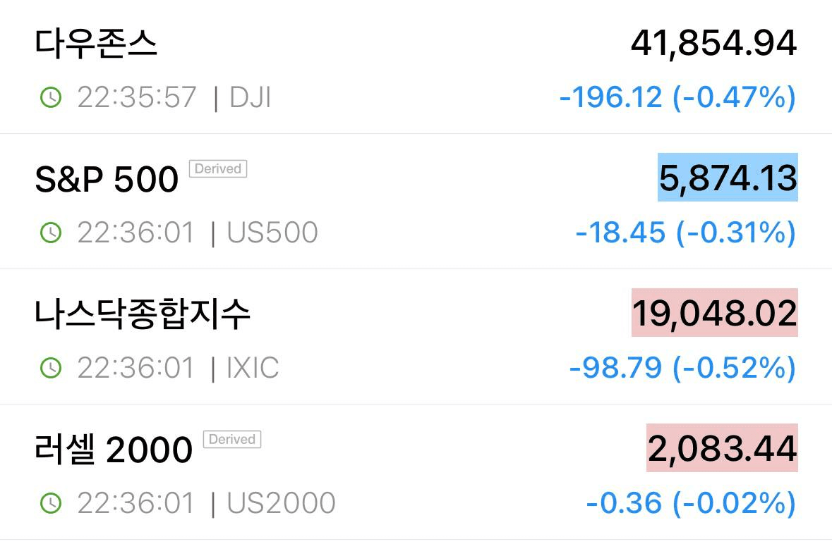Open the S&P 500 index title
The image size is (832, 544).
[107, 179]
